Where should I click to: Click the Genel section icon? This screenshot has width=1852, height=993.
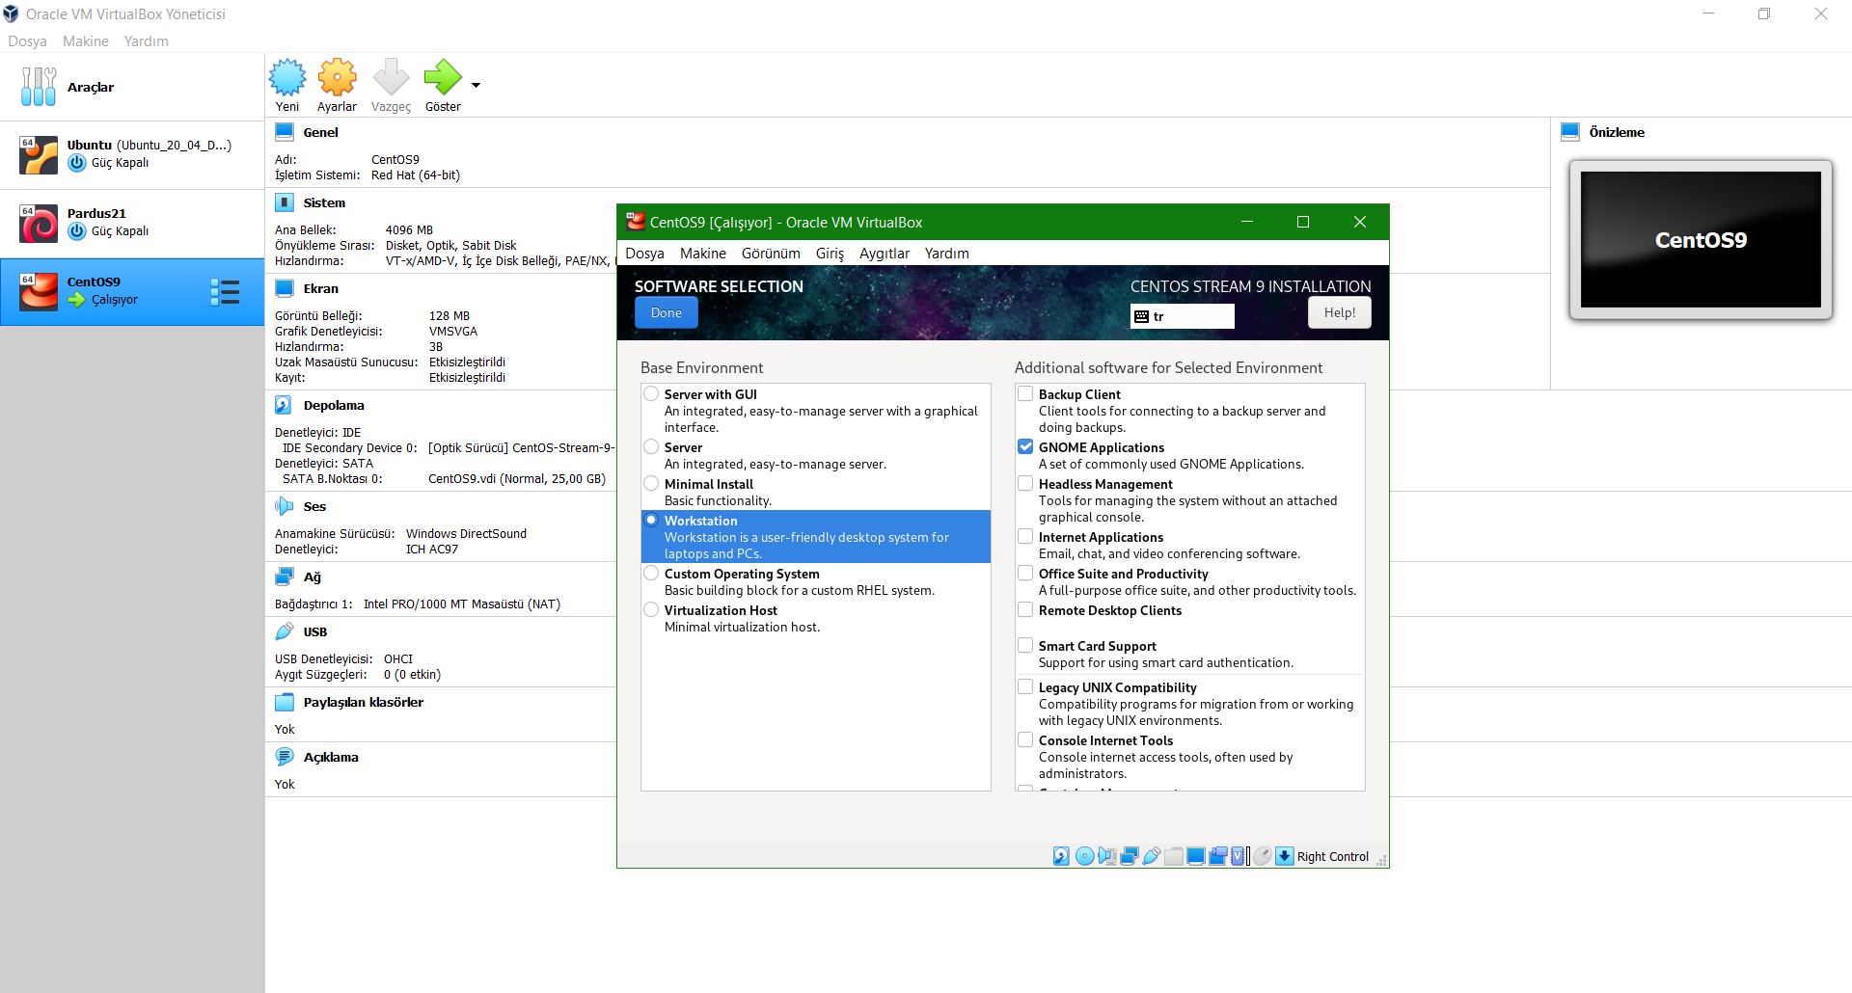tap(285, 132)
